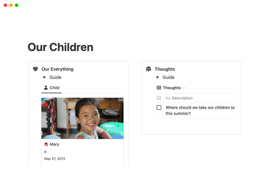
Task: Click the Our Children page title
Action: 60,47
